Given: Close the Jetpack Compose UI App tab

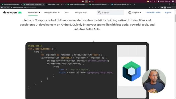Looking at the screenshot, I should coord(43,4).
